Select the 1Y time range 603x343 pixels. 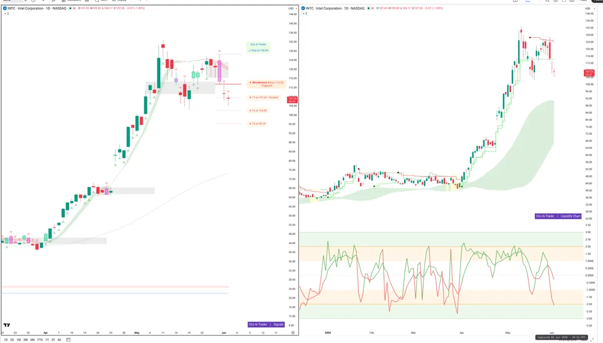[47, 340]
